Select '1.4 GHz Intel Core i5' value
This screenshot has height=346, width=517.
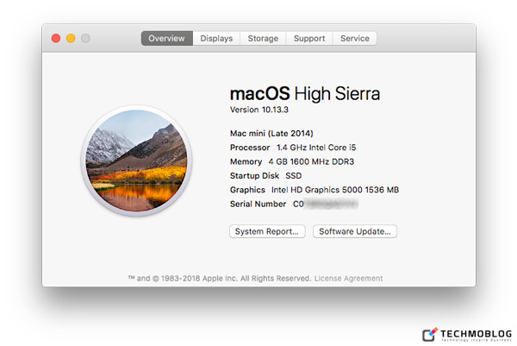316,148
